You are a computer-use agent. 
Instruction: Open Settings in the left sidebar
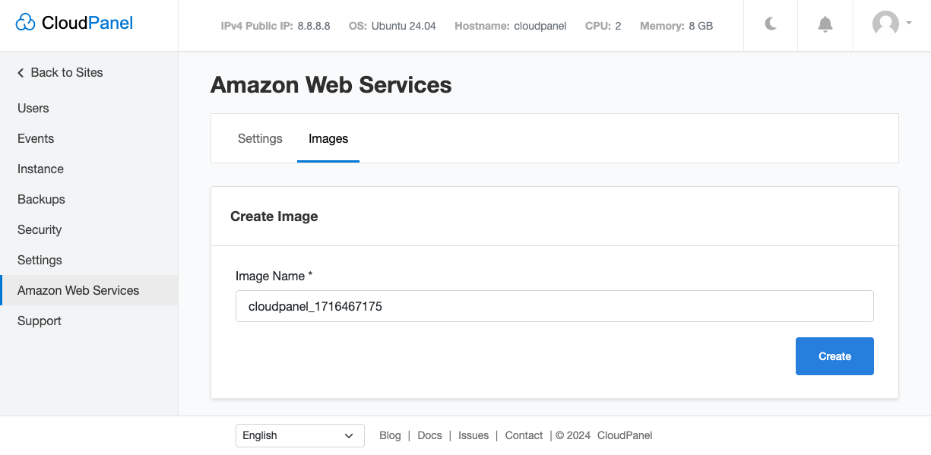(x=40, y=260)
